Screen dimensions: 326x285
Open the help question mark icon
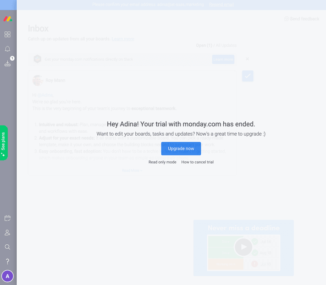tap(7, 261)
